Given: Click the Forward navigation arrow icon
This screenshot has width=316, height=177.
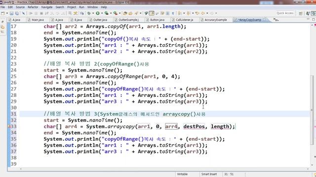Looking at the screenshot, I should [212, 13].
